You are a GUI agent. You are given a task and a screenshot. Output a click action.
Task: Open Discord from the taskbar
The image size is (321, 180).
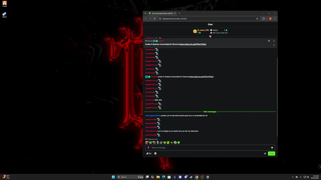186,177
